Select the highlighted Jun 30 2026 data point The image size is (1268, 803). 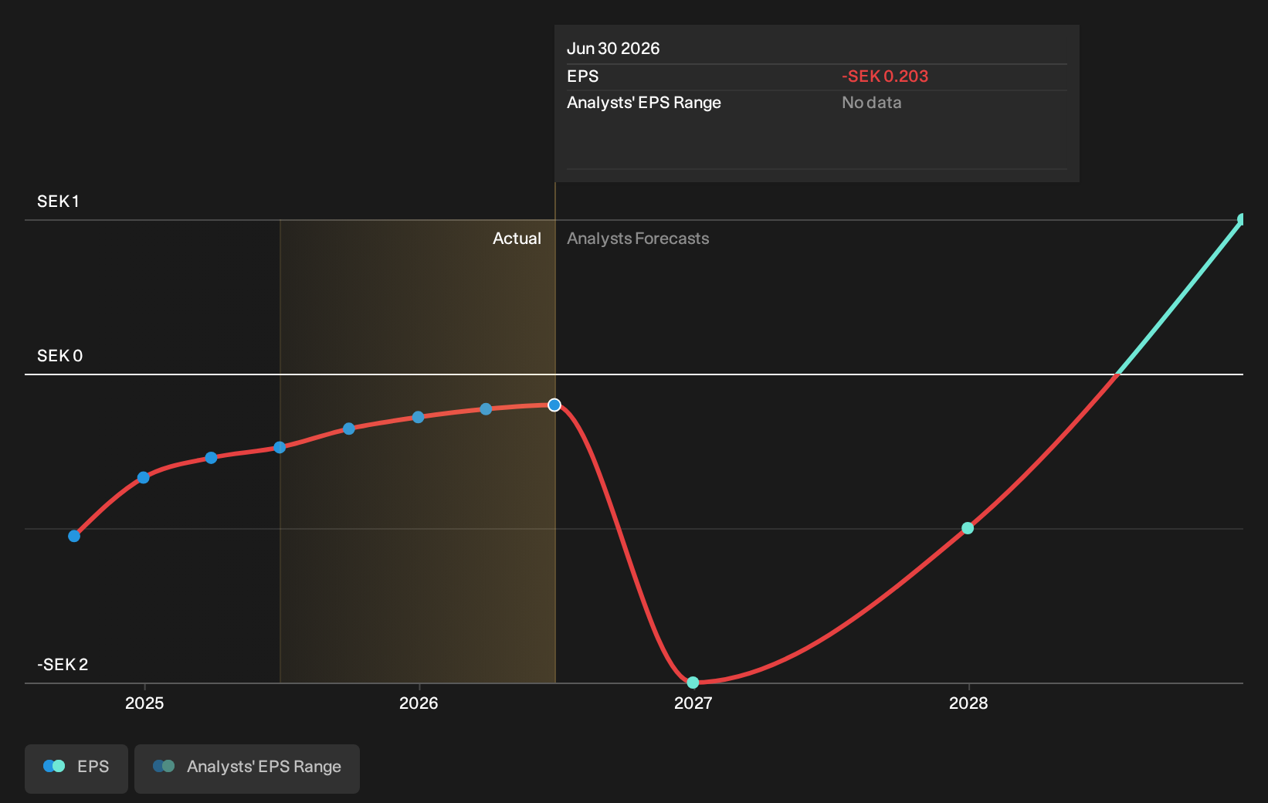(554, 405)
